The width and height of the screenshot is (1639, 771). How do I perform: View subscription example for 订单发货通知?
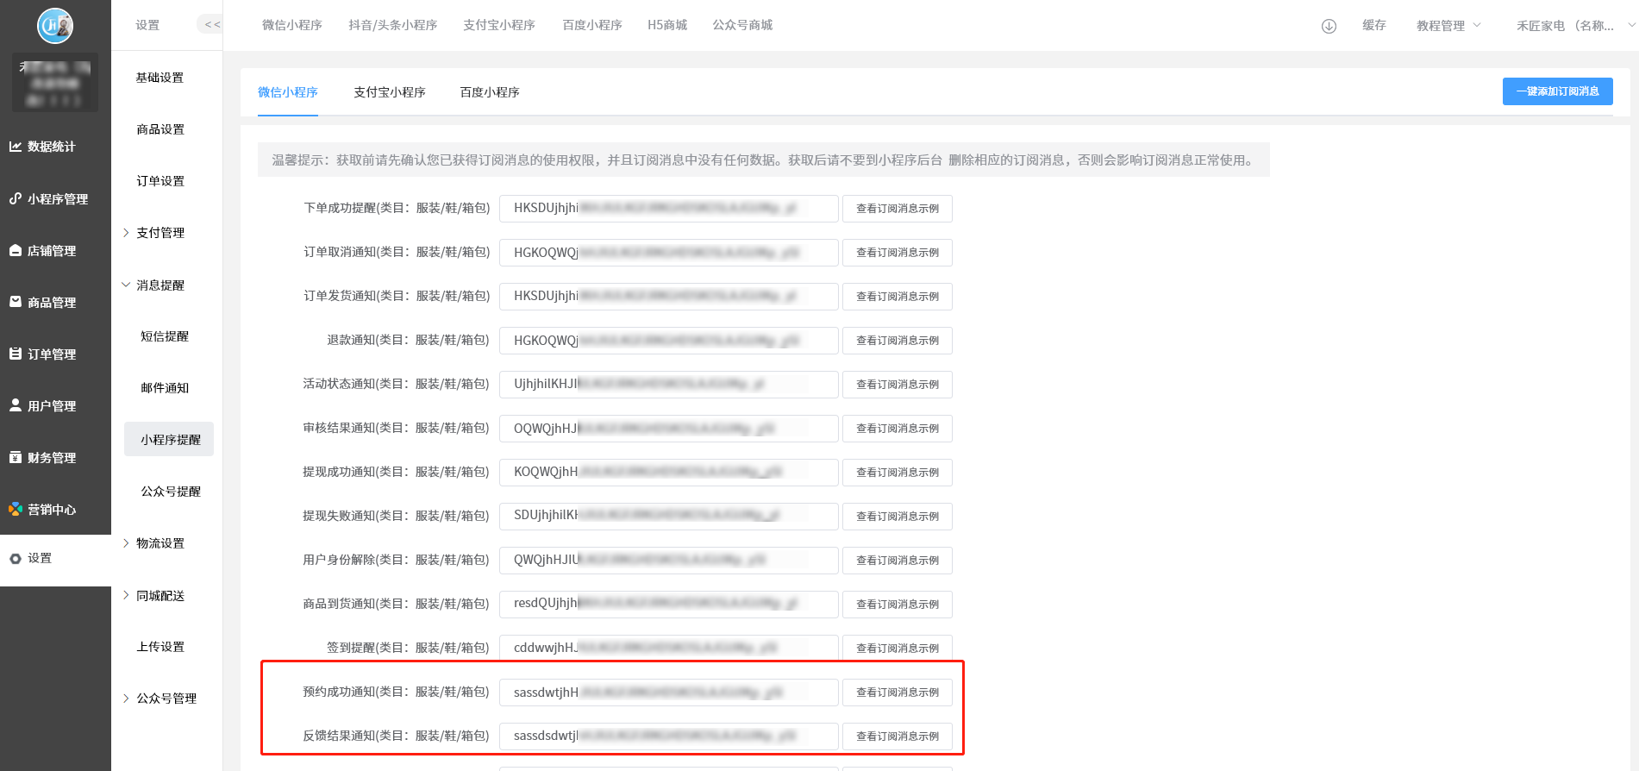click(x=898, y=297)
